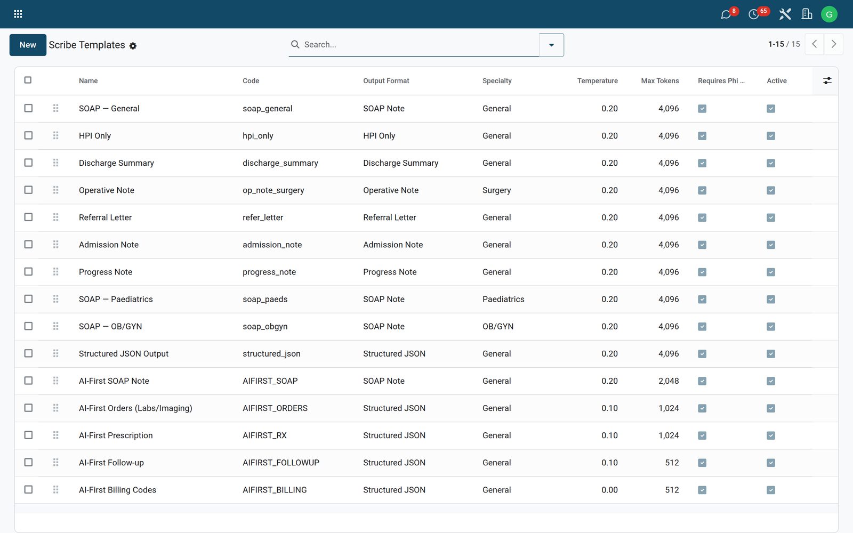The width and height of the screenshot is (853, 533).
Task: Go to the previous page of records
Action: [x=814, y=44]
